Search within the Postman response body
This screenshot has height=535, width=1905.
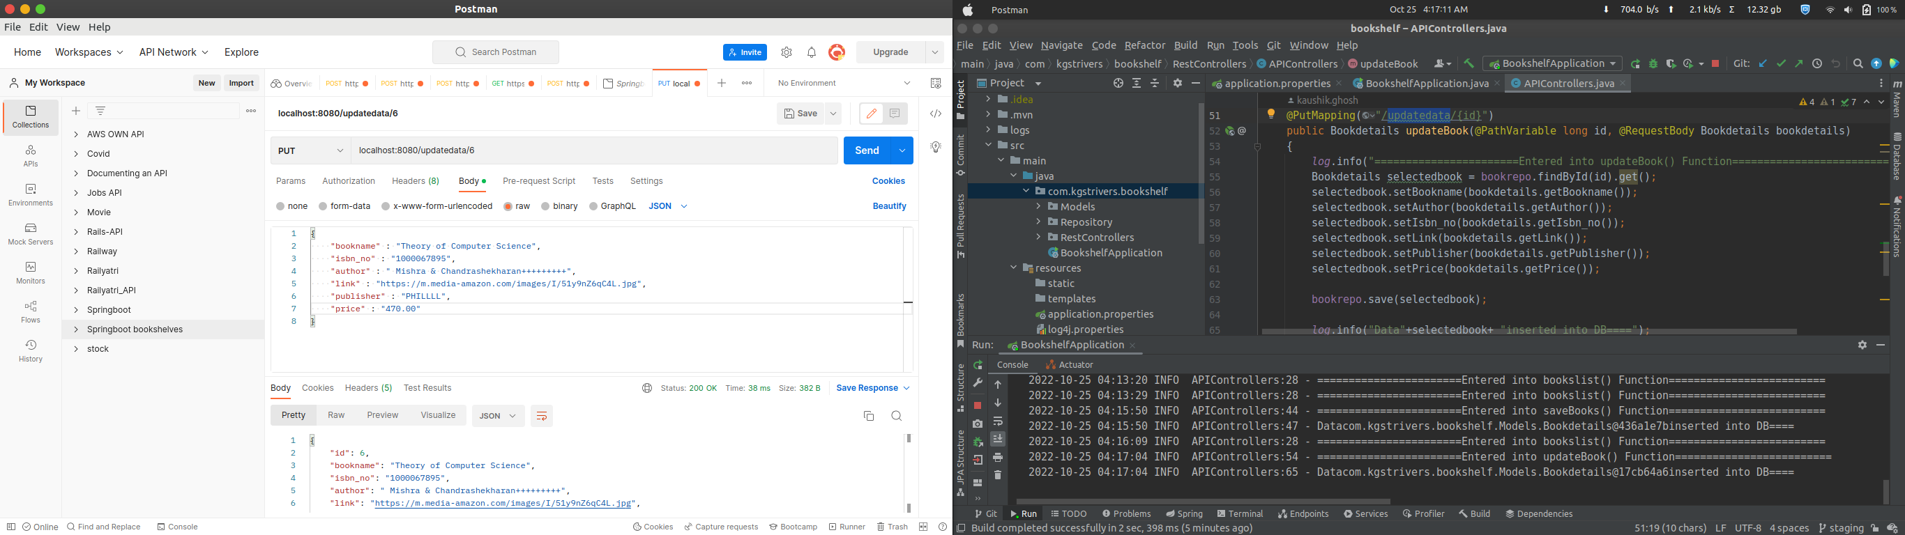tap(896, 416)
